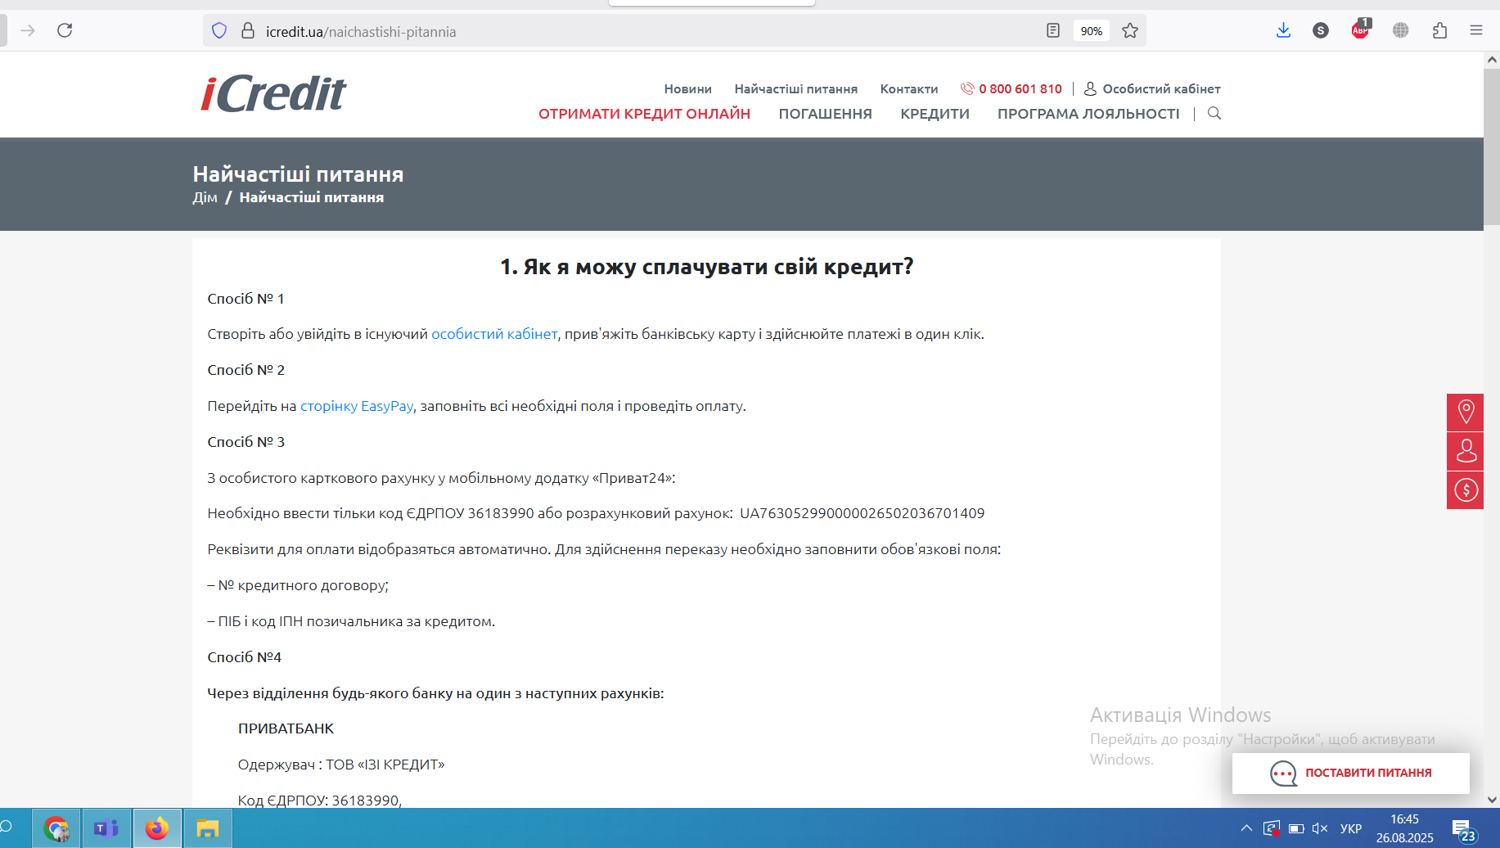Click the site search magnifier icon
The width and height of the screenshot is (1500, 848).
click(x=1214, y=114)
